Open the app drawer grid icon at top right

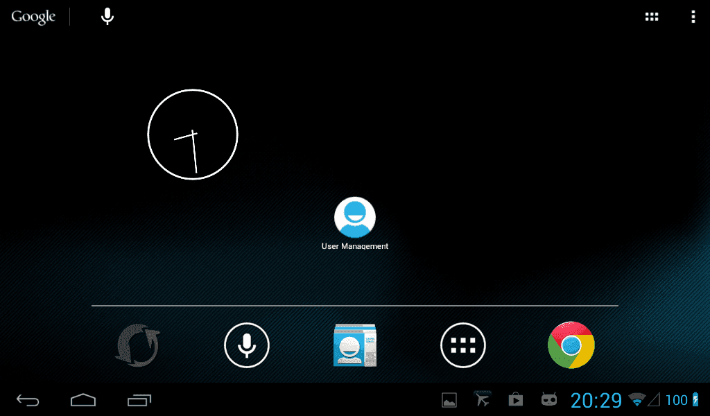[652, 17]
